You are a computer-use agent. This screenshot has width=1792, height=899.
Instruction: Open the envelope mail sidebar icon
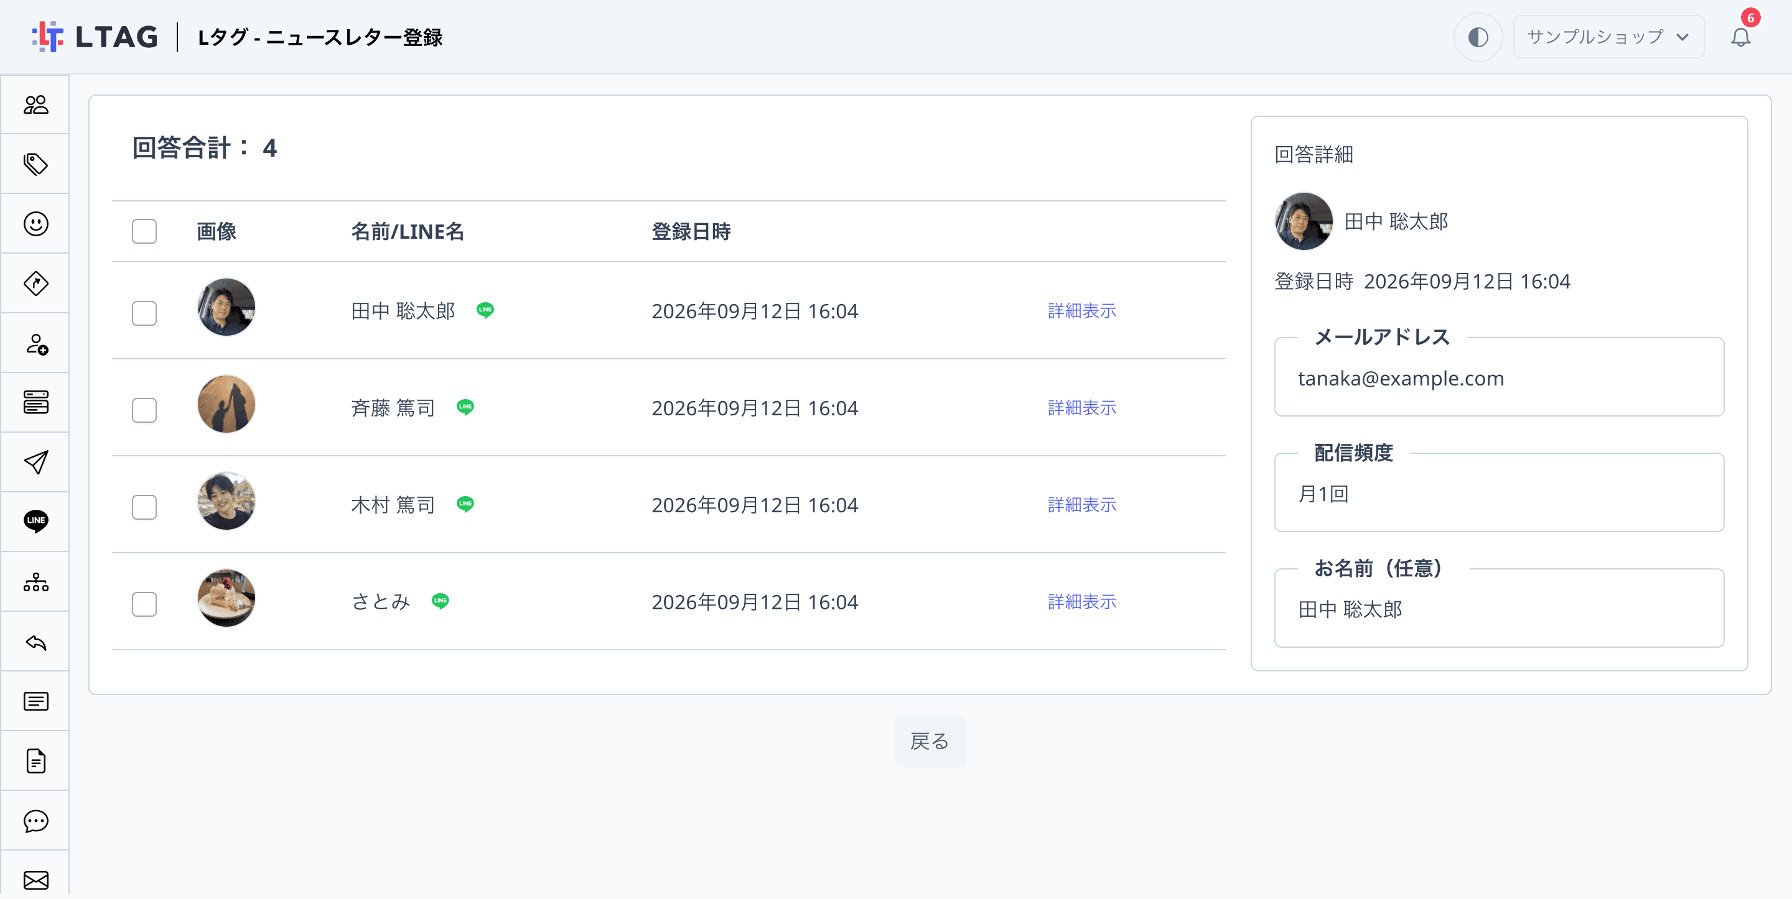(35, 880)
